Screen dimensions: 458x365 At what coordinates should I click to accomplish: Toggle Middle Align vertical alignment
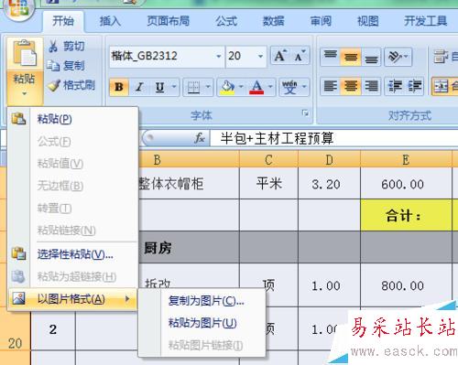[350, 57]
